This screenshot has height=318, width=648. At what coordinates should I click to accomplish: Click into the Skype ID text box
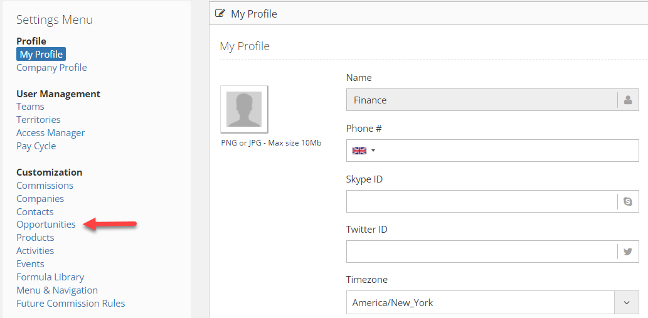pyautogui.click(x=482, y=201)
